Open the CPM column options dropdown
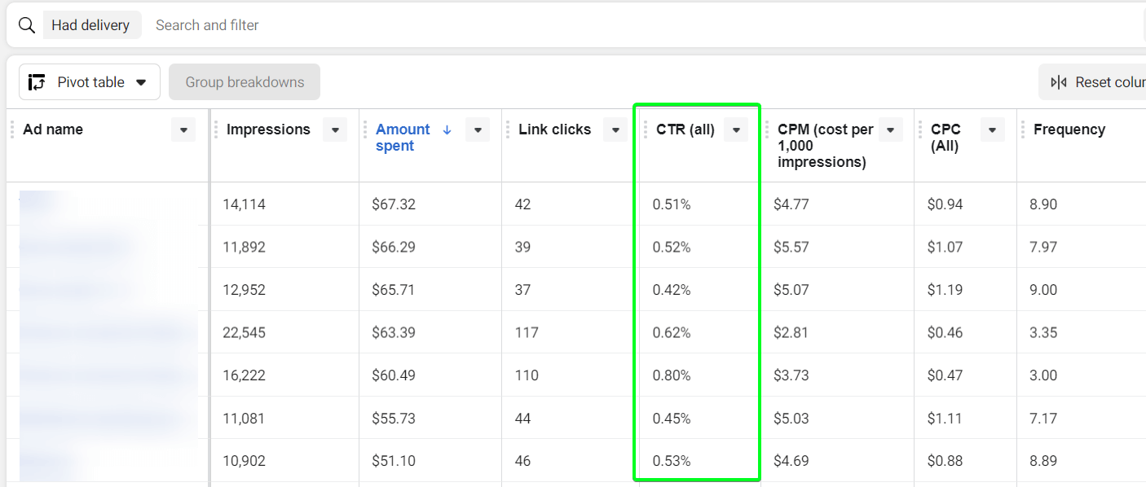The height and width of the screenshot is (487, 1146). tap(891, 129)
